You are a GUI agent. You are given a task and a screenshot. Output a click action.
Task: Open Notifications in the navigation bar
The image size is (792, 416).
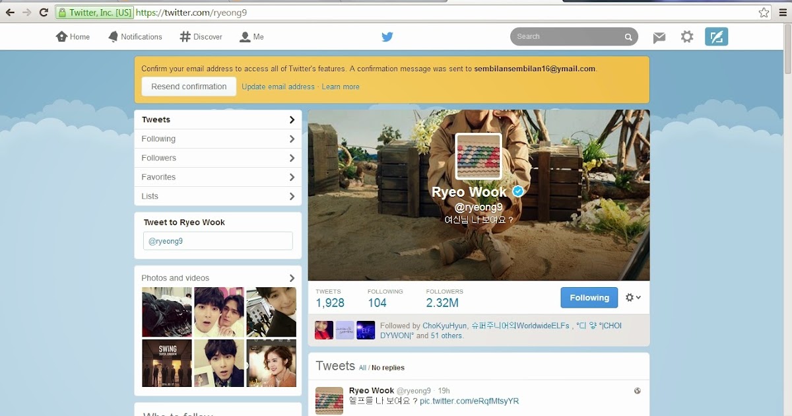click(x=135, y=37)
